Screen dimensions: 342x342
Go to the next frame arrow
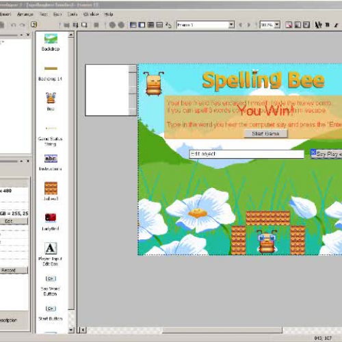tap(249, 25)
